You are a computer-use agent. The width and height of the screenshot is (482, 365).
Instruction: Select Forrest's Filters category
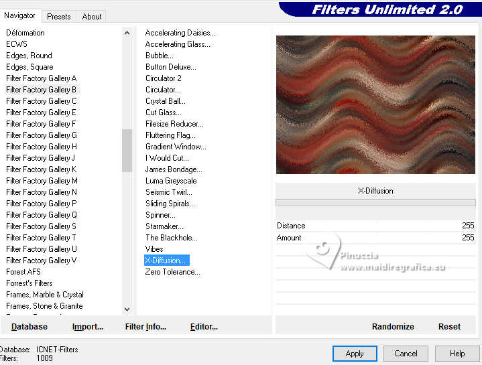point(29,283)
